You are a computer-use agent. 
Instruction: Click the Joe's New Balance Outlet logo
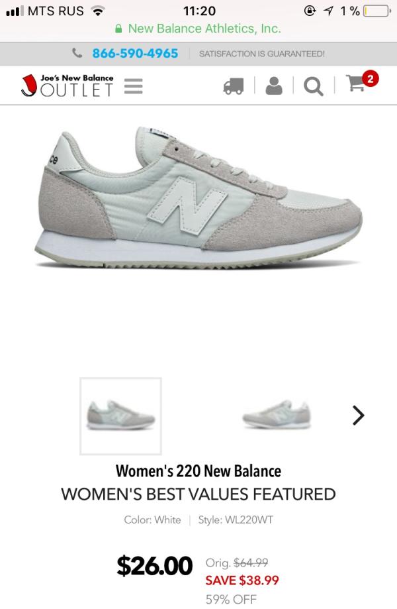(x=67, y=85)
